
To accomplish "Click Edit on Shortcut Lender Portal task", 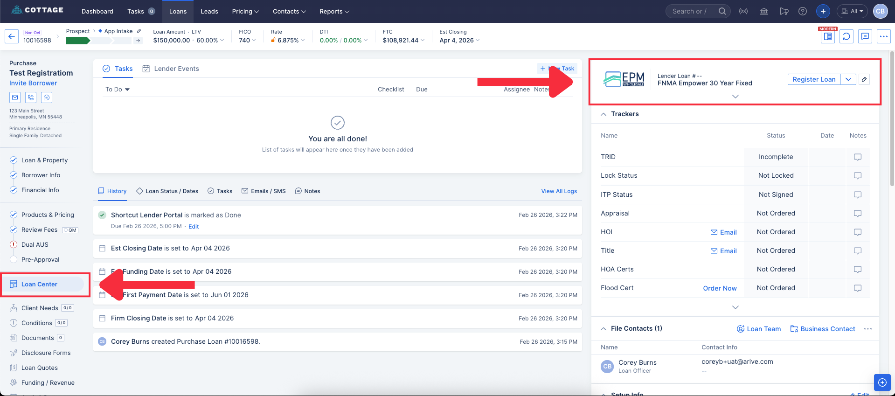I will (194, 227).
